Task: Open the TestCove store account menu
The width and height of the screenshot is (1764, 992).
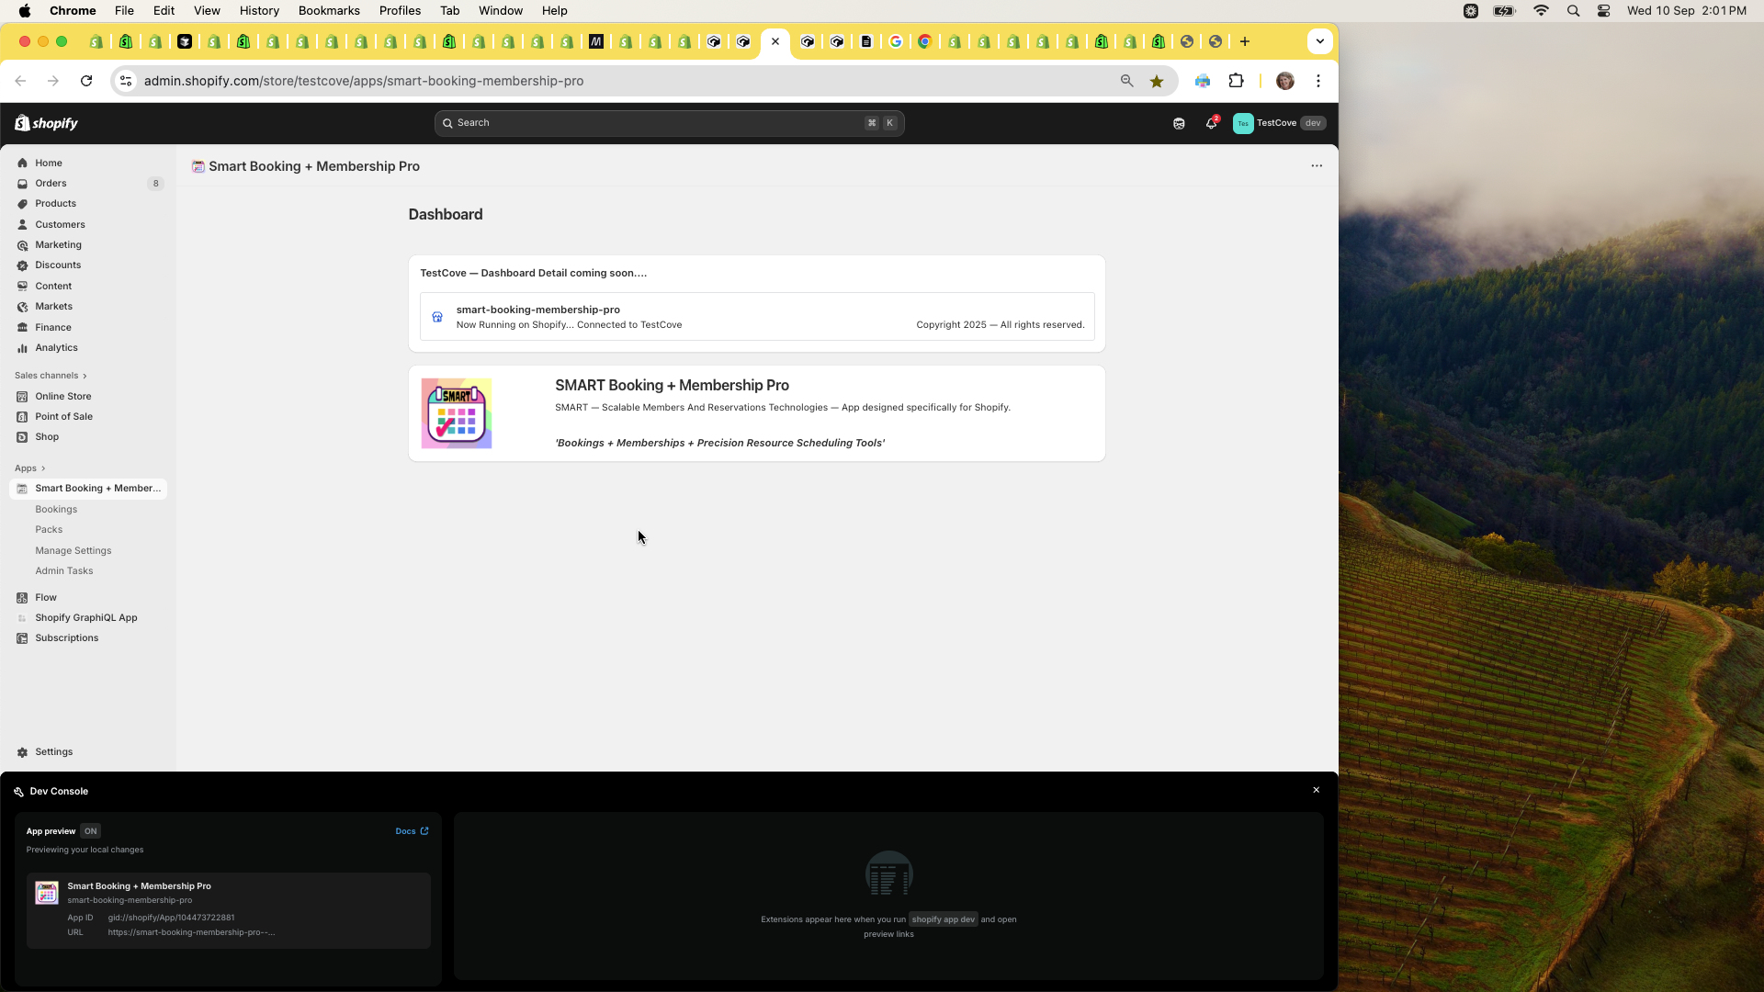Action: point(1279,123)
